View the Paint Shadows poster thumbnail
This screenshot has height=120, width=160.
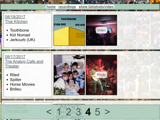(69, 112)
